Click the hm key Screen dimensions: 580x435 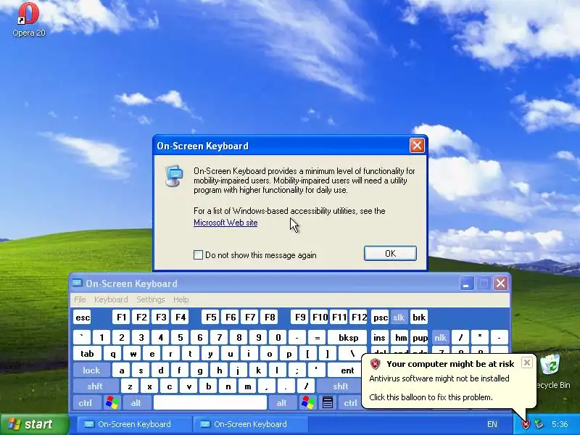coord(401,338)
